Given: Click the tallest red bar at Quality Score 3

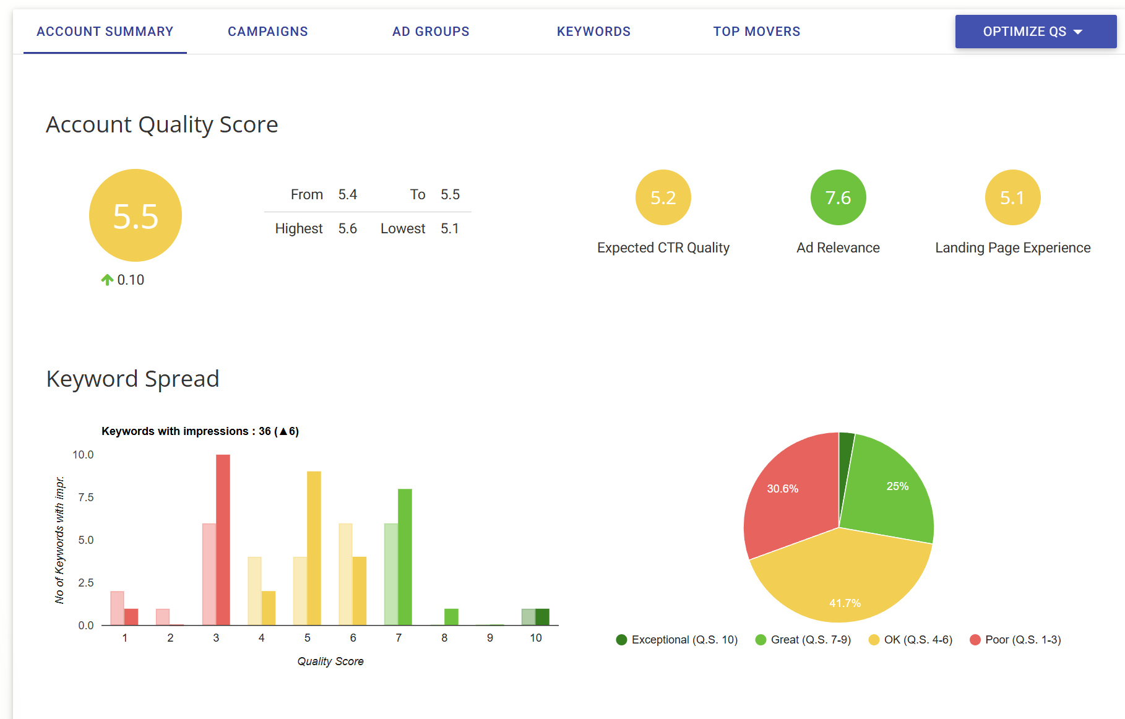Looking at the screenshot, I should (223, 538).
